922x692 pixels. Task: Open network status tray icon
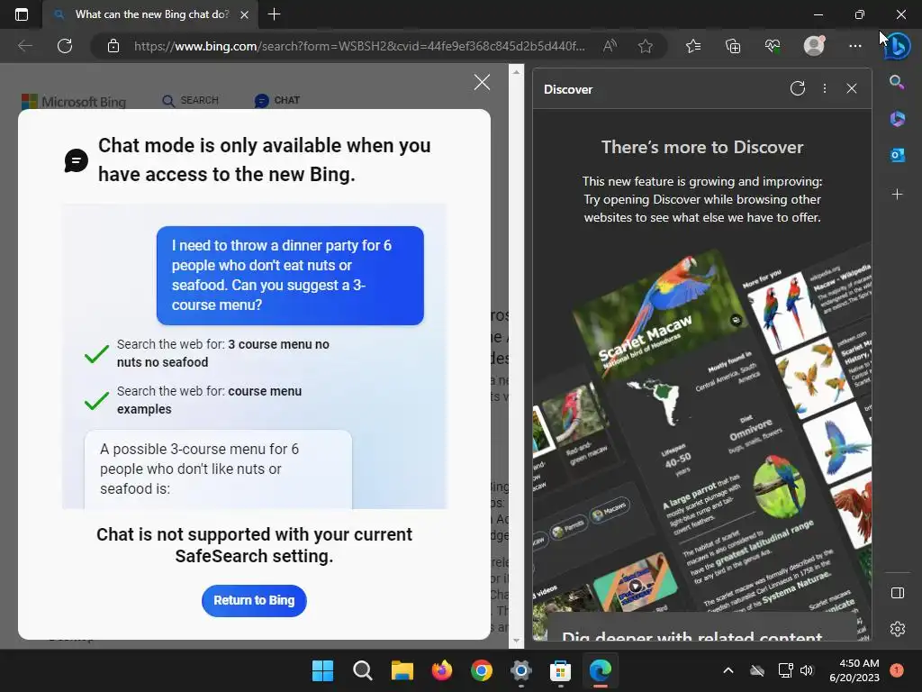click(x=785, y=670)
